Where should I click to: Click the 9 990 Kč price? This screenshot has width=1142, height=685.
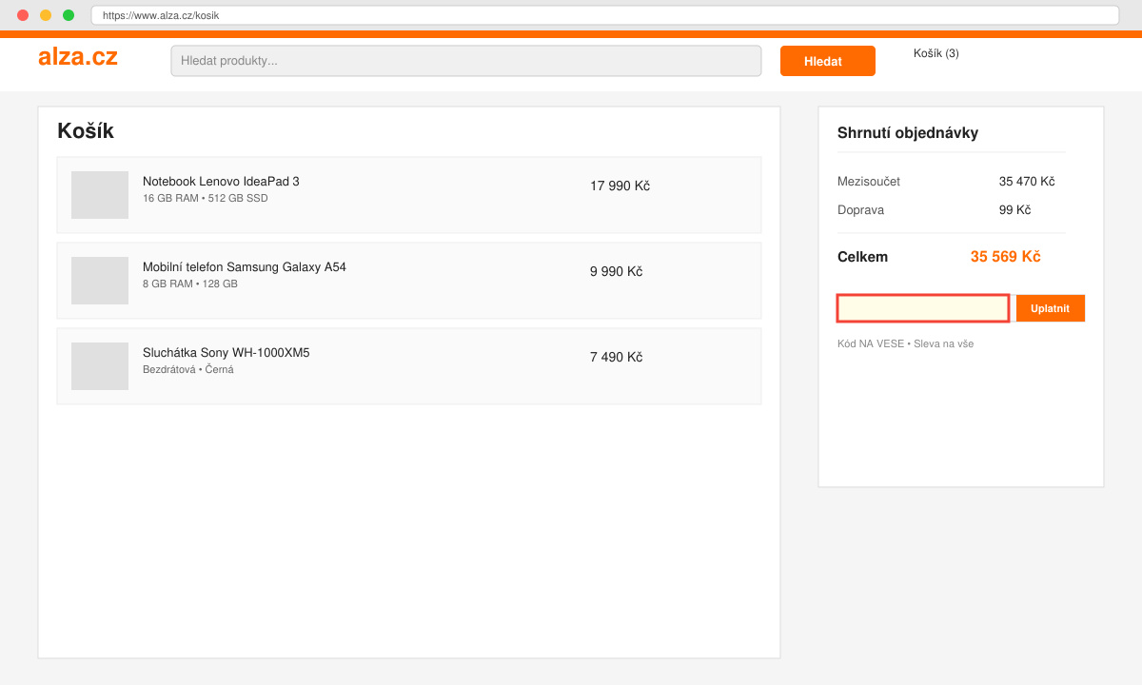point(616,271)
